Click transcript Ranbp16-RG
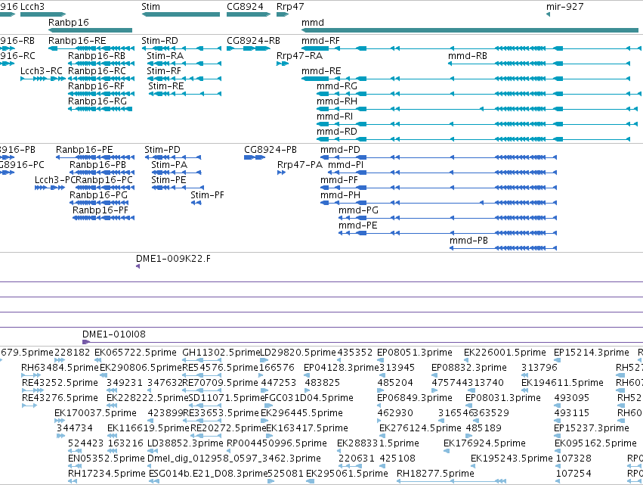 point(97,101)
